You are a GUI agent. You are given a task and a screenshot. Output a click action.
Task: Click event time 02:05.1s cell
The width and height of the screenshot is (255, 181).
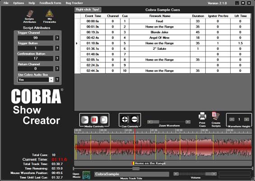93,60
